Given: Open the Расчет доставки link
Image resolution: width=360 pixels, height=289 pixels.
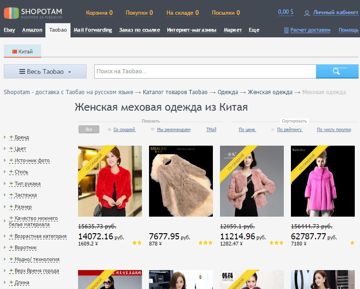Looking at the screenshot, I should (310, 30).
